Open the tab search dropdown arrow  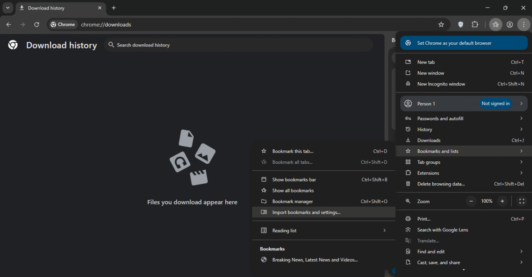click(x=7, y=8)
